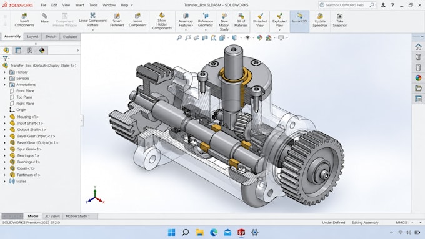Open DisplayManager appearance tab icon
Image resolution: width=425 pixels, height=239 pixels.
pos(42,51)
